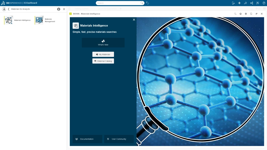Click the search magnifier in top bar

pos(142,3)
